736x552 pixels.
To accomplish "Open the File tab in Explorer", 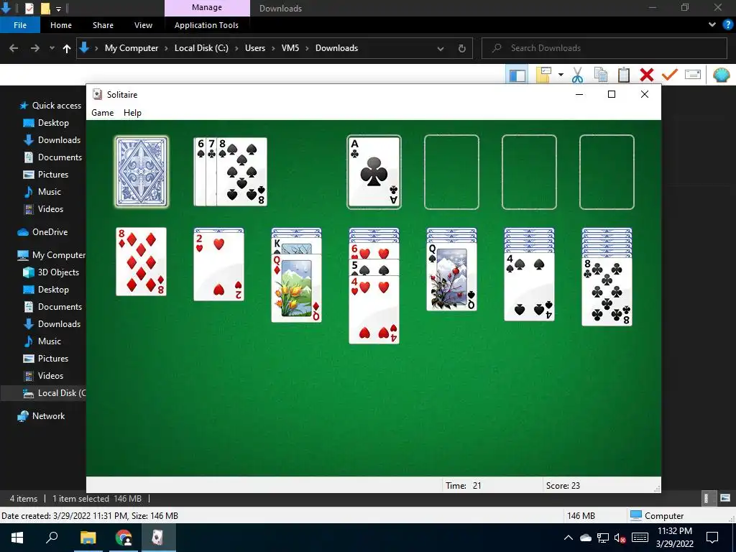I will [20, 25].
